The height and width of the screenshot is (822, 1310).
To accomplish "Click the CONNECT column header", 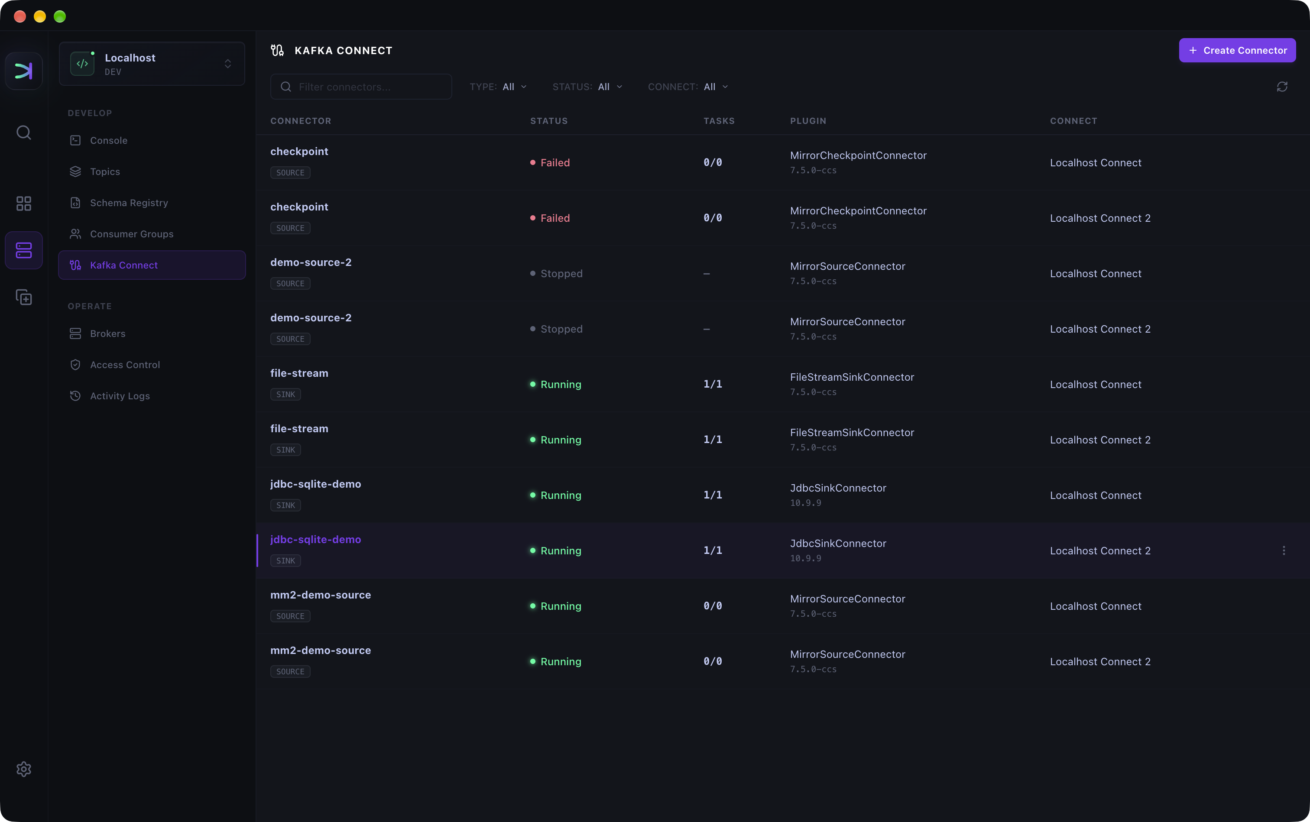I will pyautogui.click(x=1073, y=121).
